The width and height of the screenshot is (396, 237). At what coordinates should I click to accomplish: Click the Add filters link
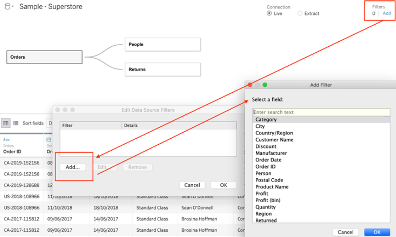tap(387, 13)
